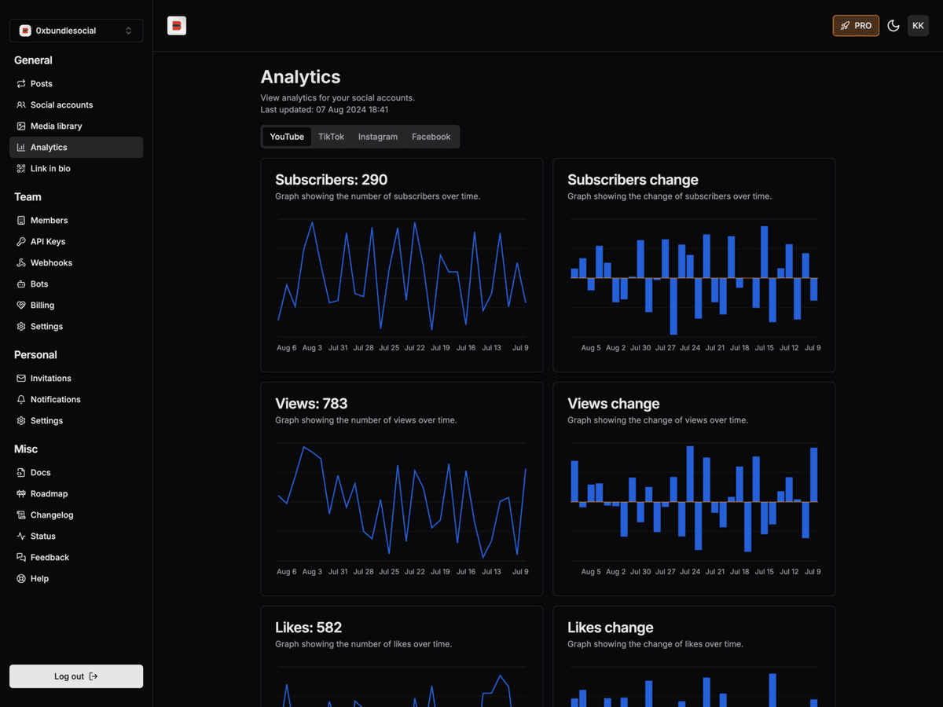The image size is (943, 707).
Task: Click the 'Likes change' heading
Action: (x=611, y=628)
